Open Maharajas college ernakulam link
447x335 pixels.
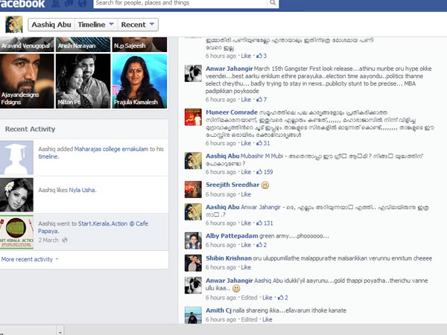(x=111, y=149)
